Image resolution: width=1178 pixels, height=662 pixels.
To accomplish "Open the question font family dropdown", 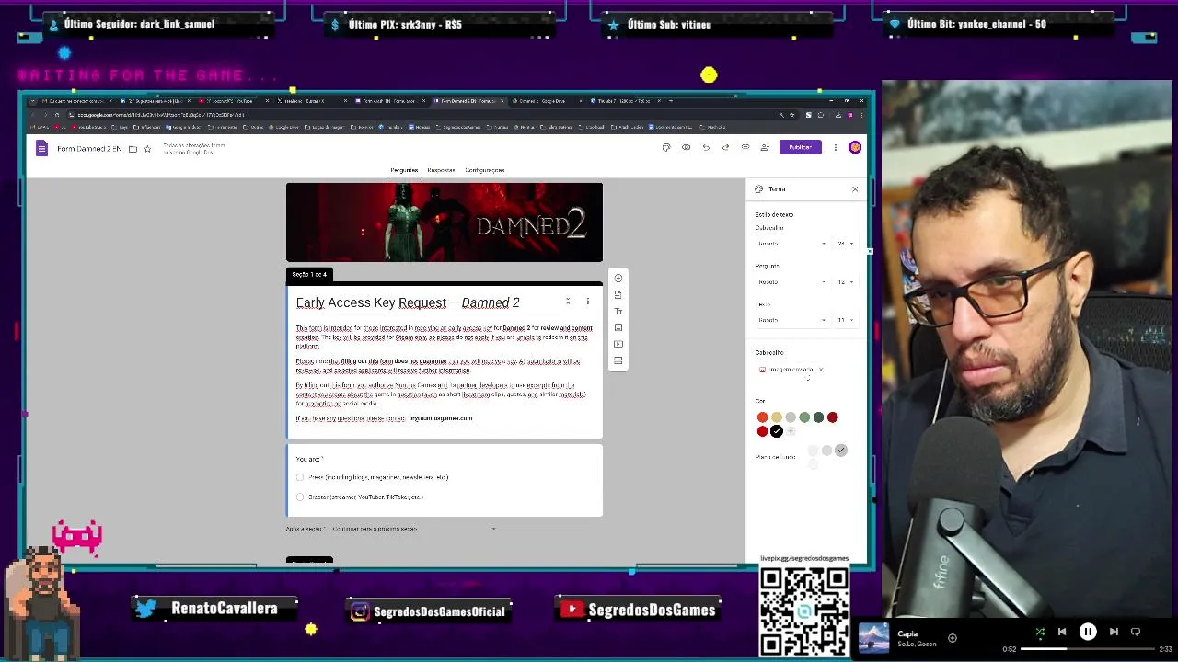I will tap(791, 282).
